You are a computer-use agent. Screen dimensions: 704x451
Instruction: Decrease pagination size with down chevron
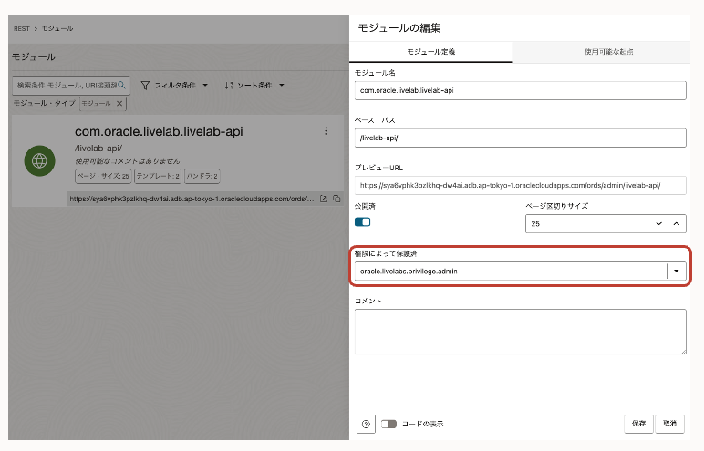click(x=658, y=223)
